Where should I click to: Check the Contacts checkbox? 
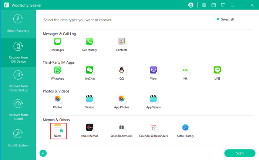[125, 45]
